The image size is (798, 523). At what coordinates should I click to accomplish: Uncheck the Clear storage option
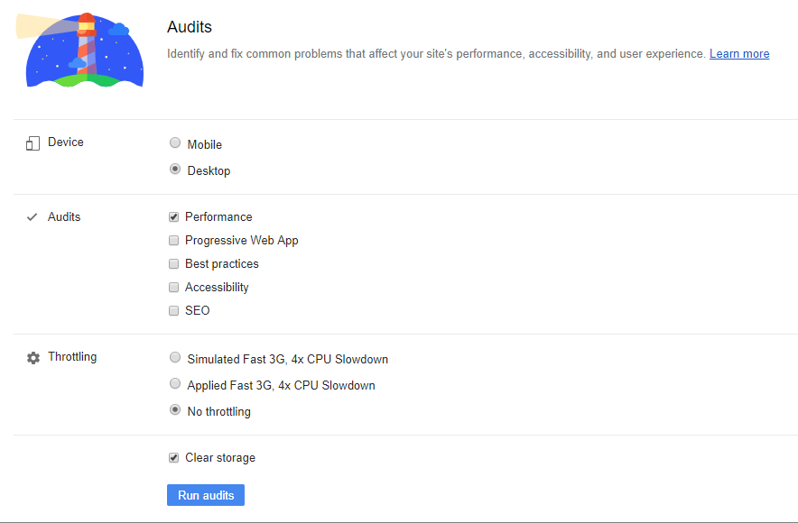click(x=173, y=457)
